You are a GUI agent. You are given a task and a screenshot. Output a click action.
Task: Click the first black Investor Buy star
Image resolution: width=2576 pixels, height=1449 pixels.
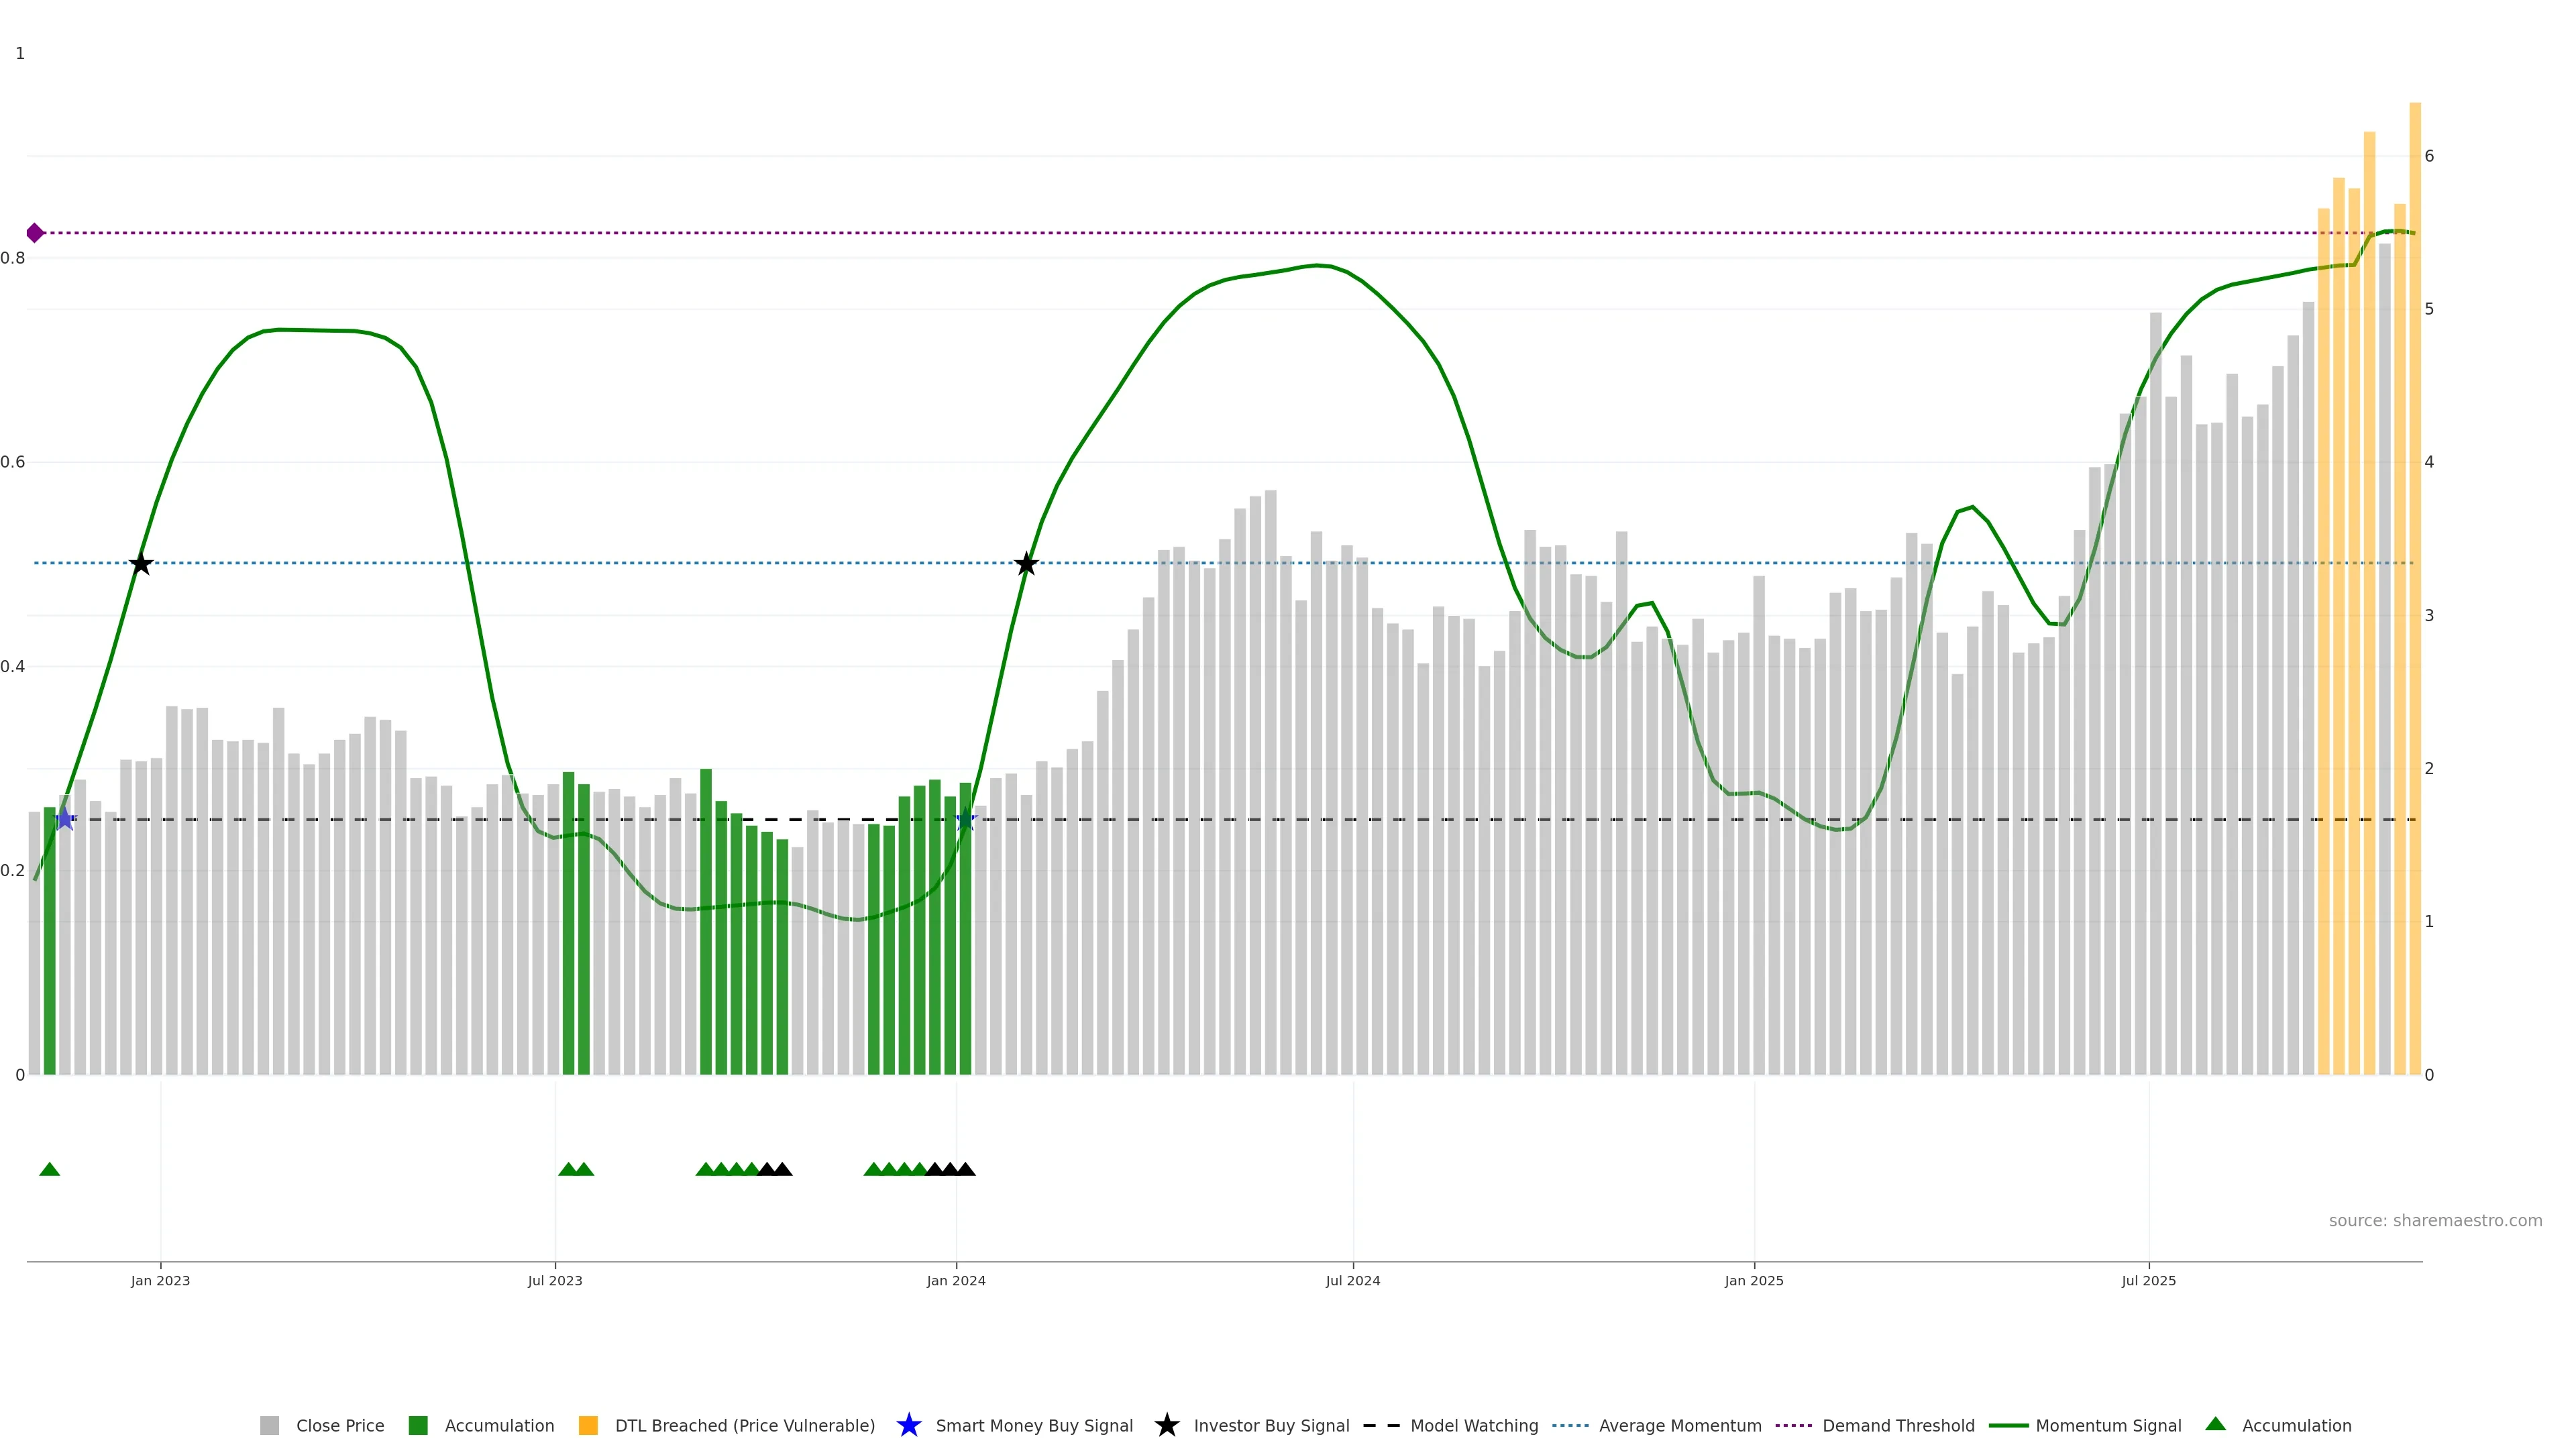click(x=141, y=564)
